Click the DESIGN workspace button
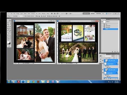The image size is (127, 95). coord(93,13)
